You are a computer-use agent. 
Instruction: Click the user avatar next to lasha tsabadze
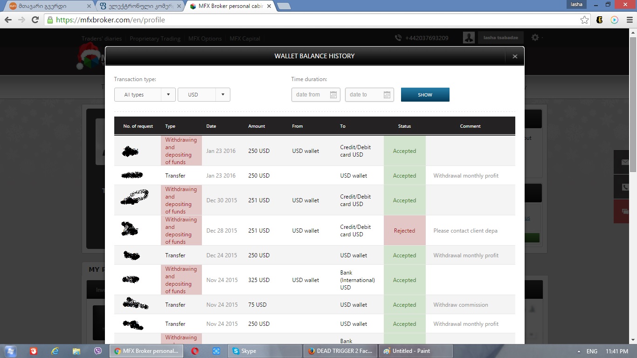[469, 38]
